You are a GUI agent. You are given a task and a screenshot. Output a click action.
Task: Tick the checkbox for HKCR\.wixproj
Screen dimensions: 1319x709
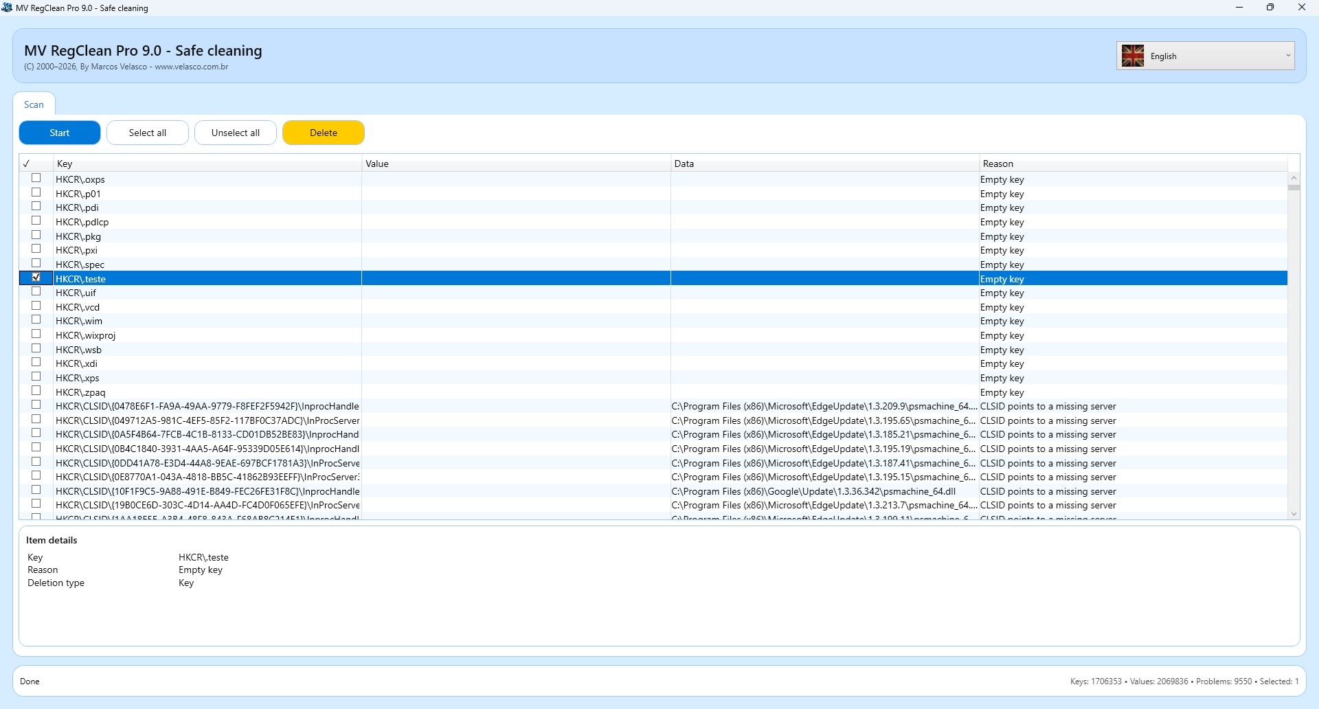pos(36,334)
